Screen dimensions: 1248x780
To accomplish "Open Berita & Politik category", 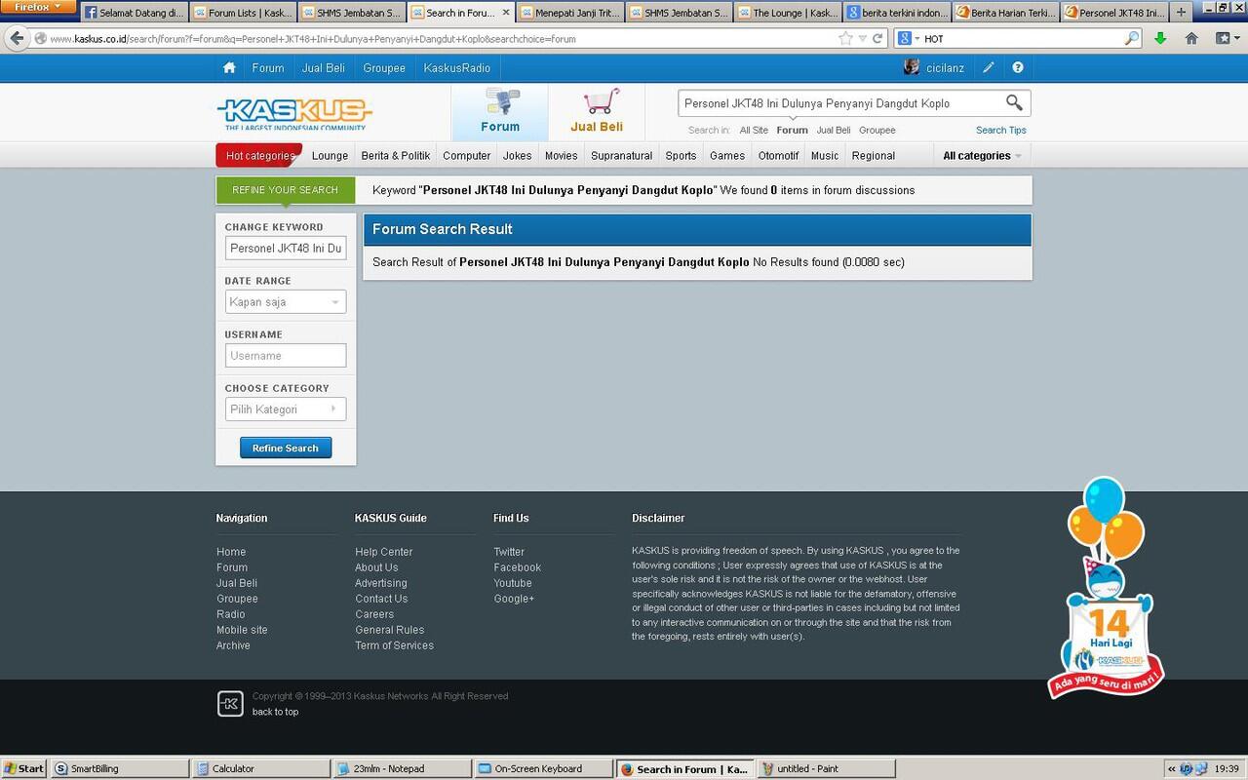I will [396, 156].
